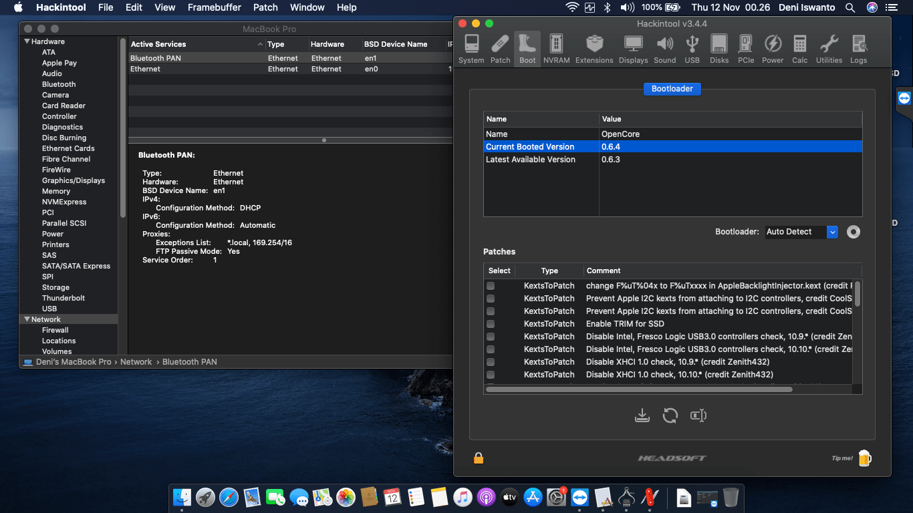913x513 pixels.
Task: Open the Framebuffer menu
Action: (215, 7)
